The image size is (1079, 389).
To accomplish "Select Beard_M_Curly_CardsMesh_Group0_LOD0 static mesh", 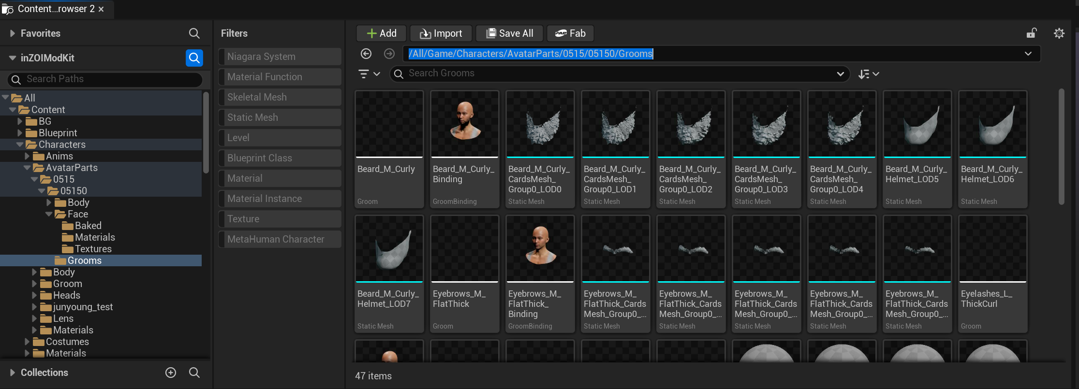I will (540, 149).
